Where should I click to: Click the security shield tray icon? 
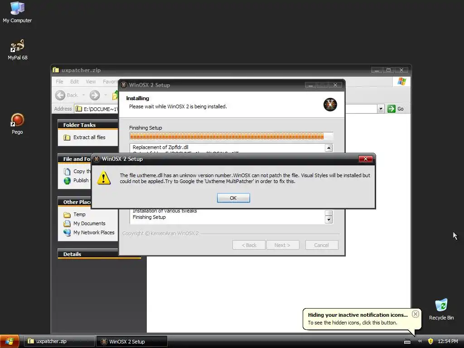pyautogui.click(x=430, y=341)
